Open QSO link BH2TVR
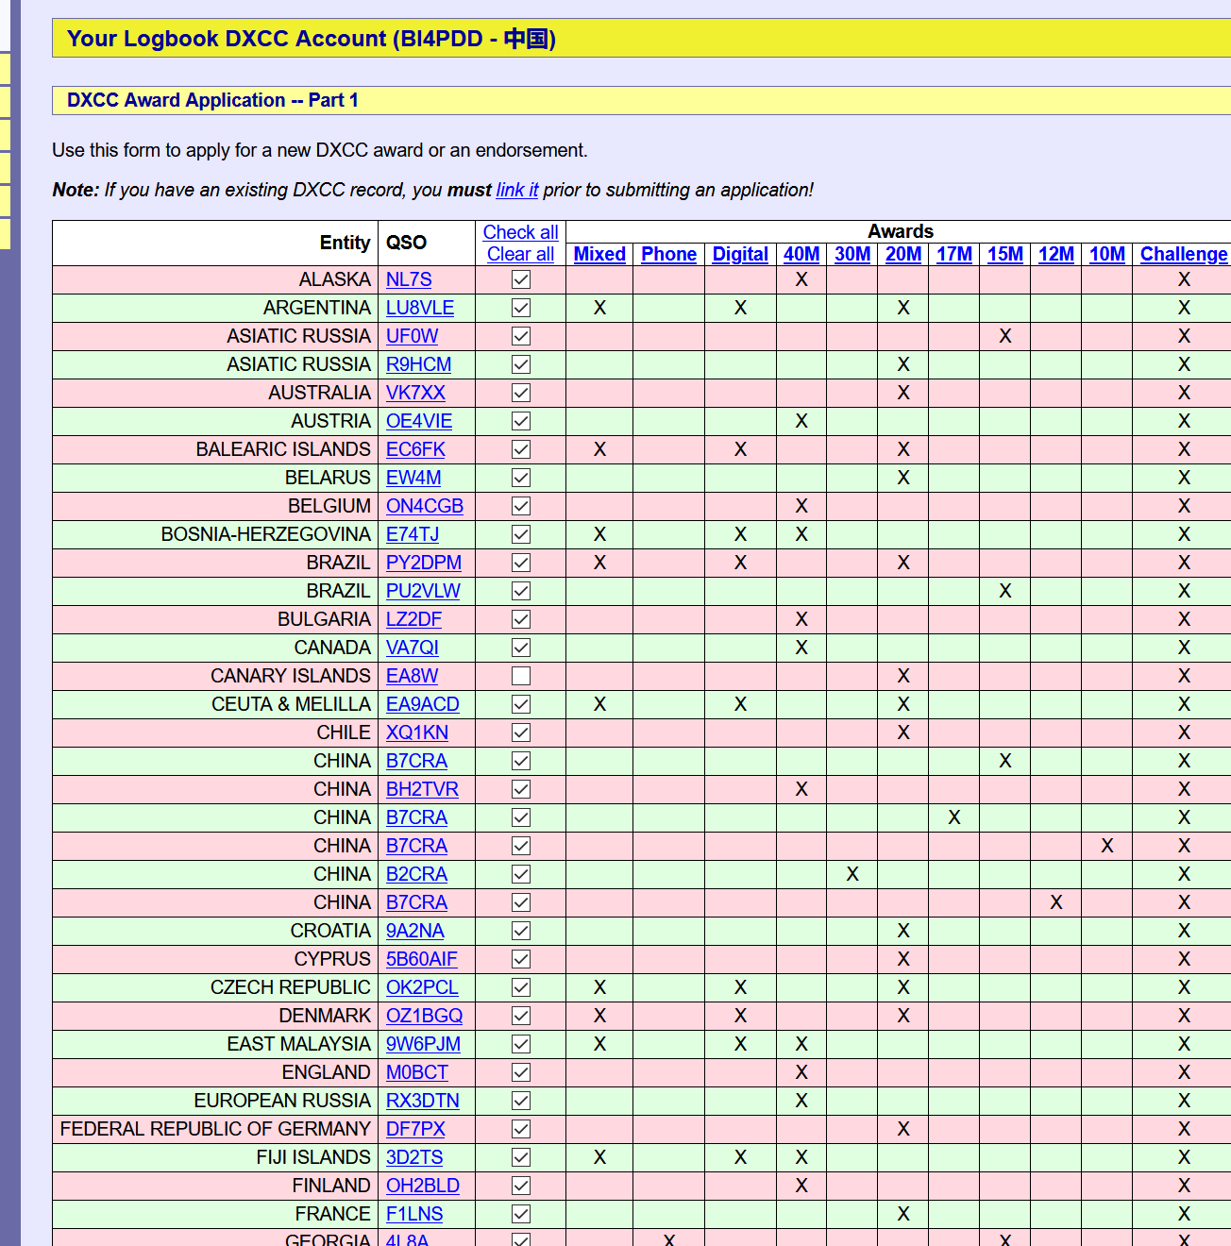 422,789
